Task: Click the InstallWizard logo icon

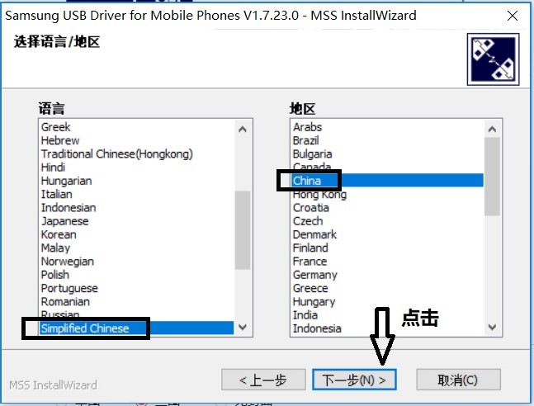Action: [x=493, y=59]
